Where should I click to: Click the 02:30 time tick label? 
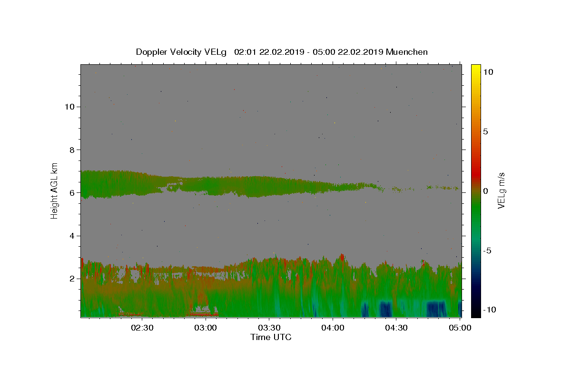(x=142, y=328)
